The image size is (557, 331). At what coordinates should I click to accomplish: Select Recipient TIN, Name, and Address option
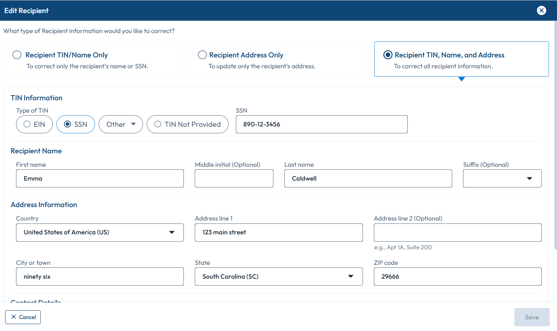coord(387,55)
